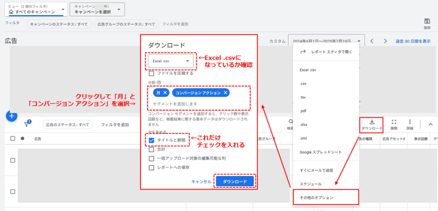Click the blue plus create button
This screenshot has height=211, width=438.
tap(11, 116)
